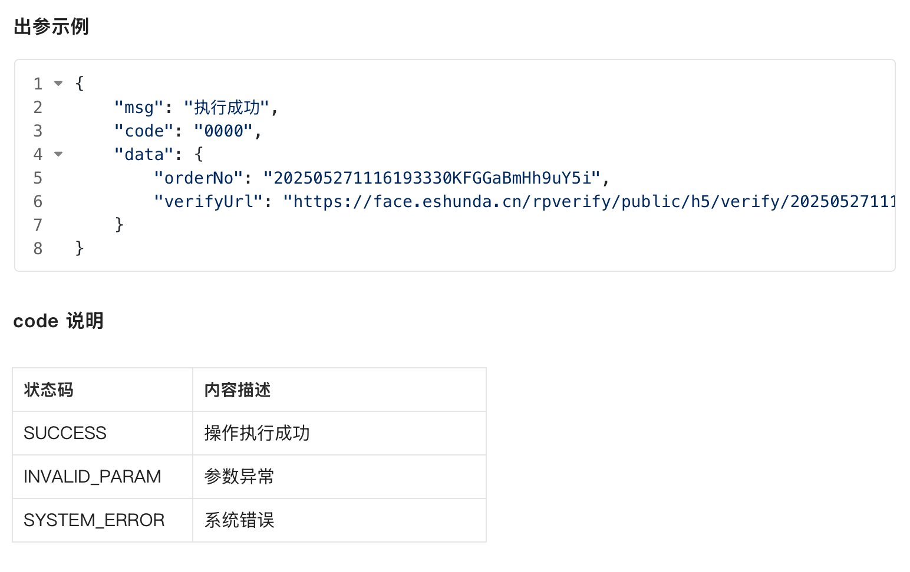Click the "code" key on line 3
Image resolution: width=910 pixels, height=572 pixels.
143,131
